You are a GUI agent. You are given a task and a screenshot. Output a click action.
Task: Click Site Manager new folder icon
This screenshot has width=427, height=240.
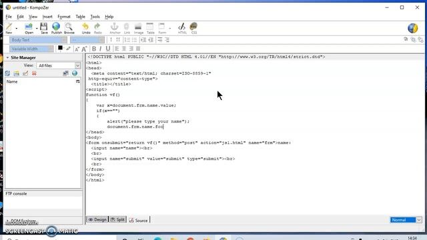pyautogui.click(x=16, y=73)
